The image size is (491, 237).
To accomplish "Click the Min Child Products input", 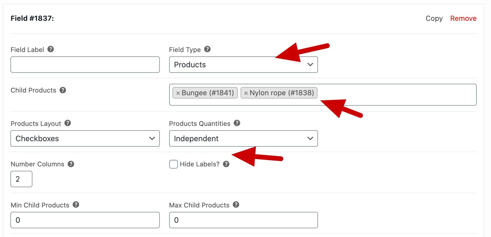I will coord(85,220).
